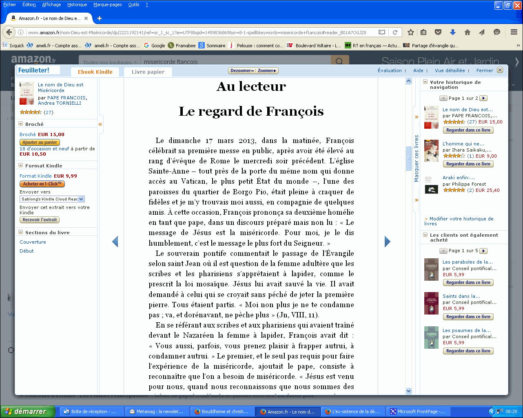Click the book cover thumbnail in sidebar
The image size is (523, 418).
pyautogui.click(x=27, y=93)
